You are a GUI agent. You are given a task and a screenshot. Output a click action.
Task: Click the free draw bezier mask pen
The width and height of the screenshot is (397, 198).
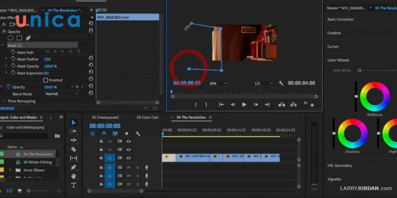point(28,38)
